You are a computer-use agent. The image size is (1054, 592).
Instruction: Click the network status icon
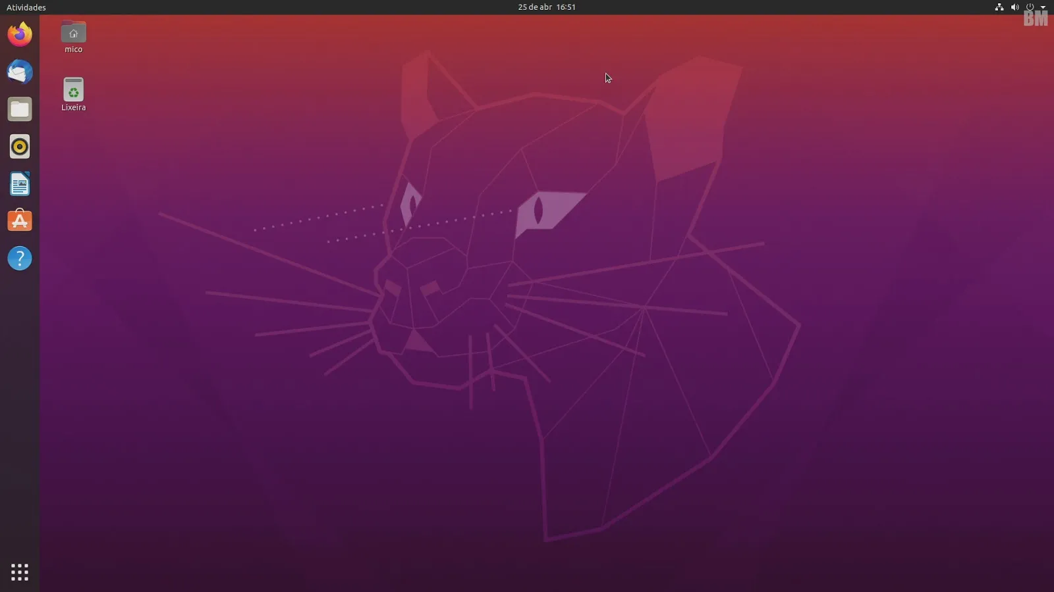1000,7
